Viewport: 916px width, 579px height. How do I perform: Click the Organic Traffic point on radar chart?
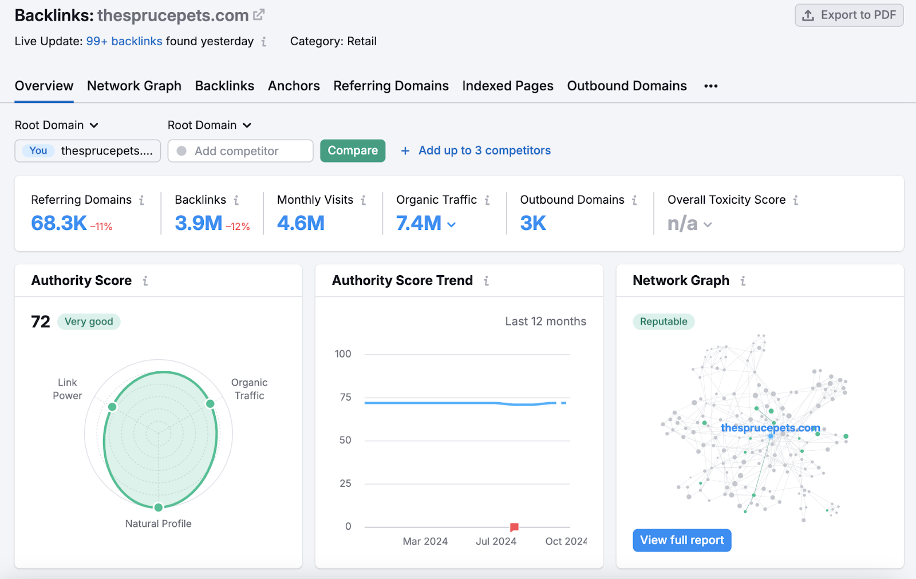(x=210, y=404)
